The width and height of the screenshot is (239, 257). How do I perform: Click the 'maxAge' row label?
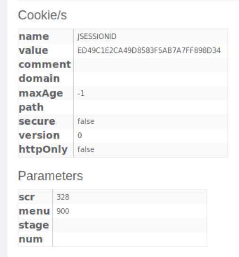[41, 94]
